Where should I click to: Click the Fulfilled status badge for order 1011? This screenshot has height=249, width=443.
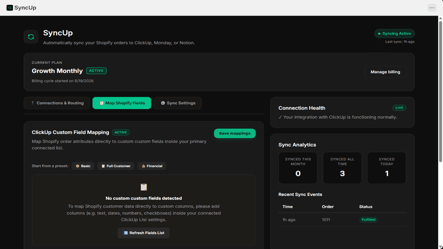point(369,220)
